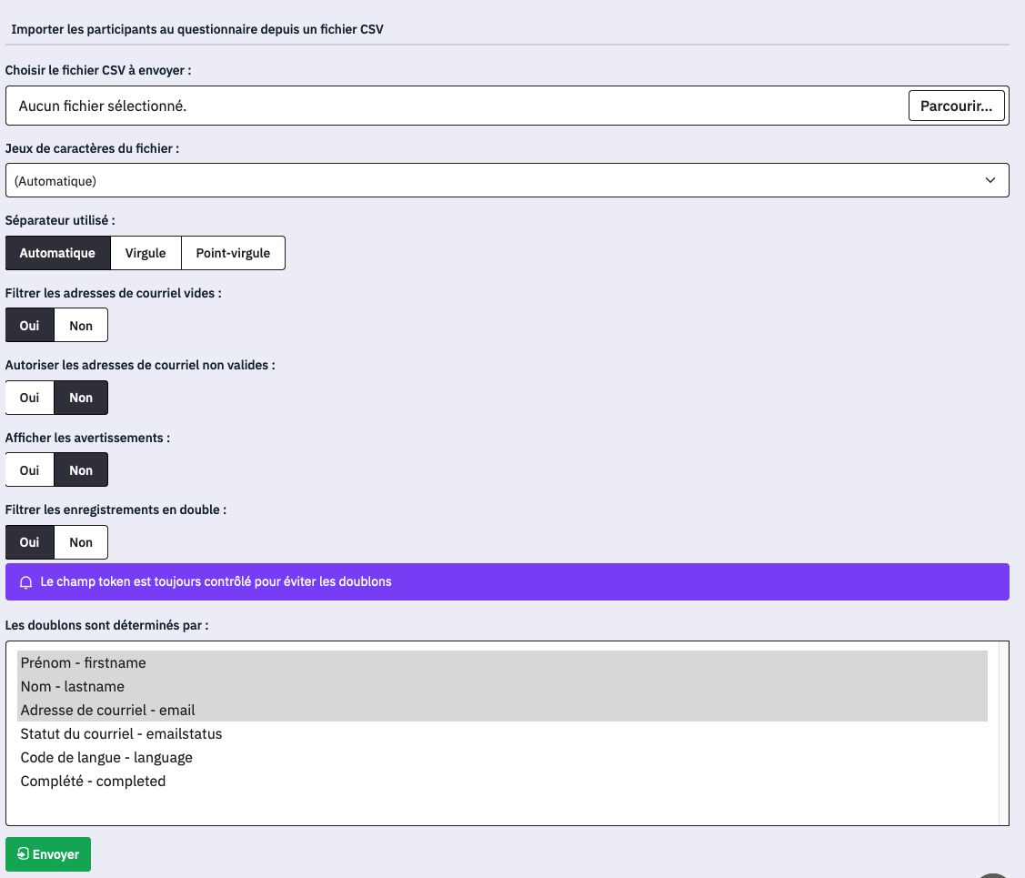
Task: Select Automatique separator option
Action: pyautogui.click(x=57, y=253)
